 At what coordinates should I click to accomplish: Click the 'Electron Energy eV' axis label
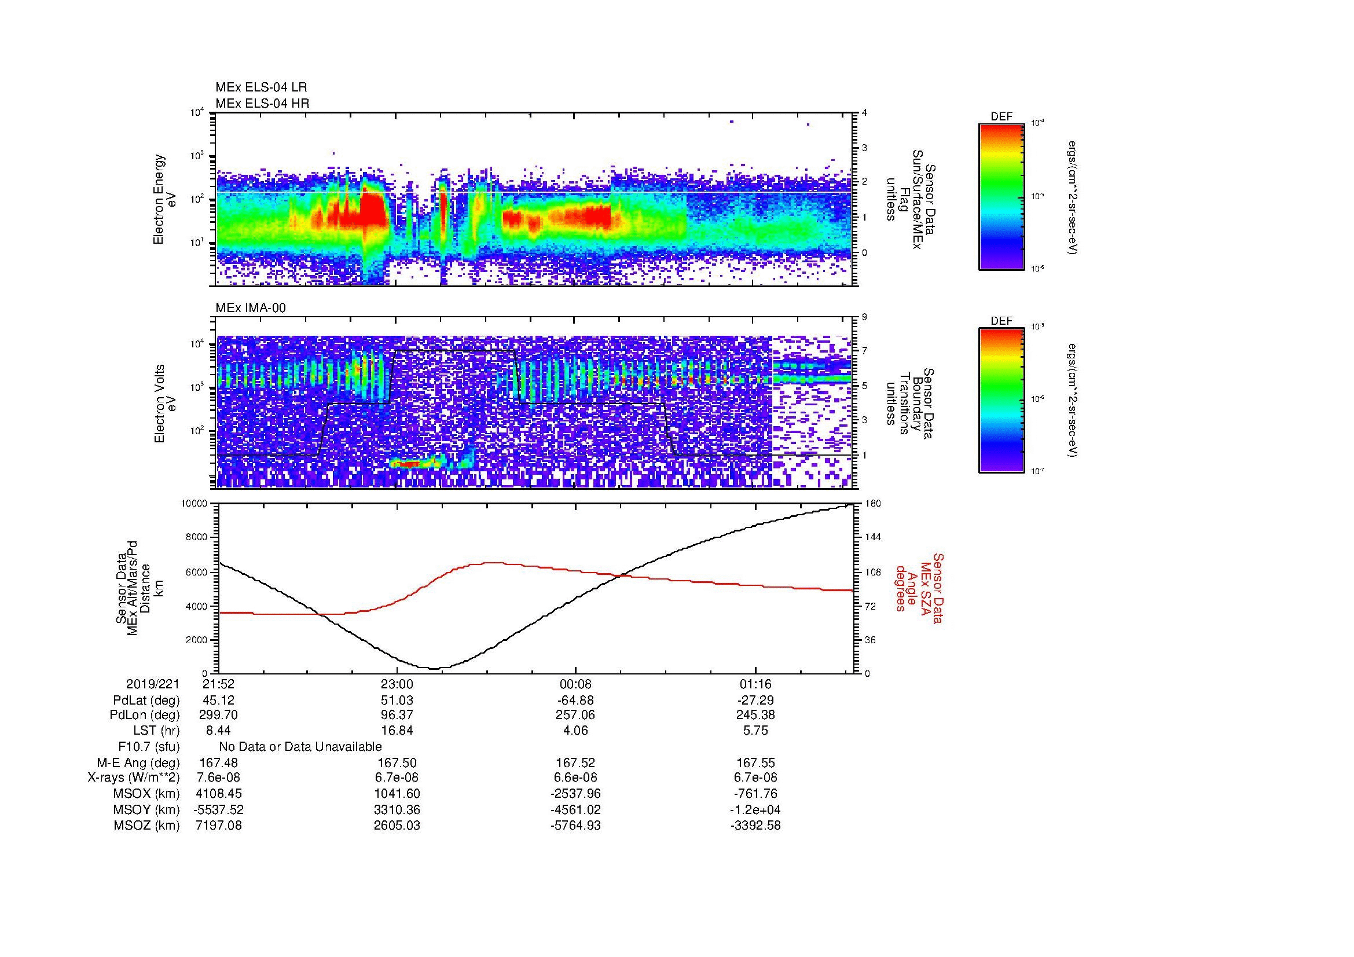(x=165, y=199)
